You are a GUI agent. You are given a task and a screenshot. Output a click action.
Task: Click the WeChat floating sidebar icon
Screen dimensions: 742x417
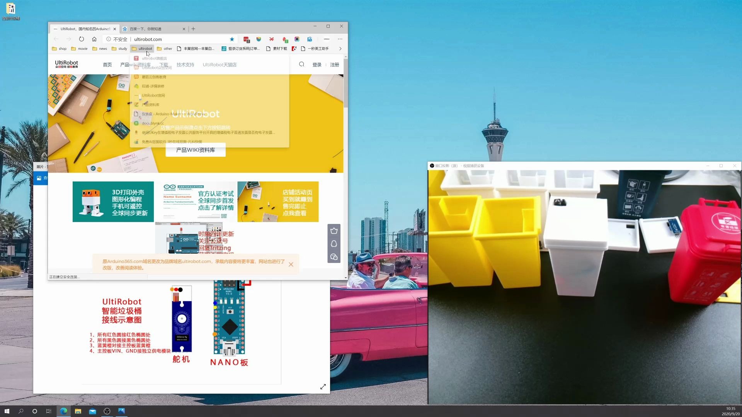tap(334, 257)
